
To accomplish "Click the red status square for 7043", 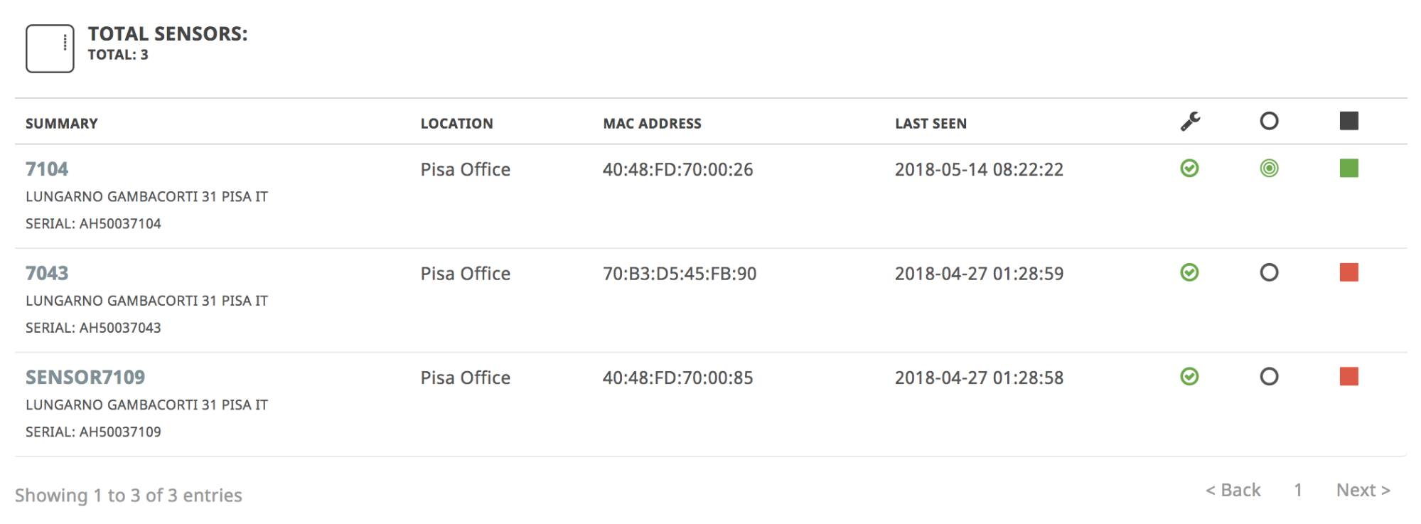I will point(1348,272).
